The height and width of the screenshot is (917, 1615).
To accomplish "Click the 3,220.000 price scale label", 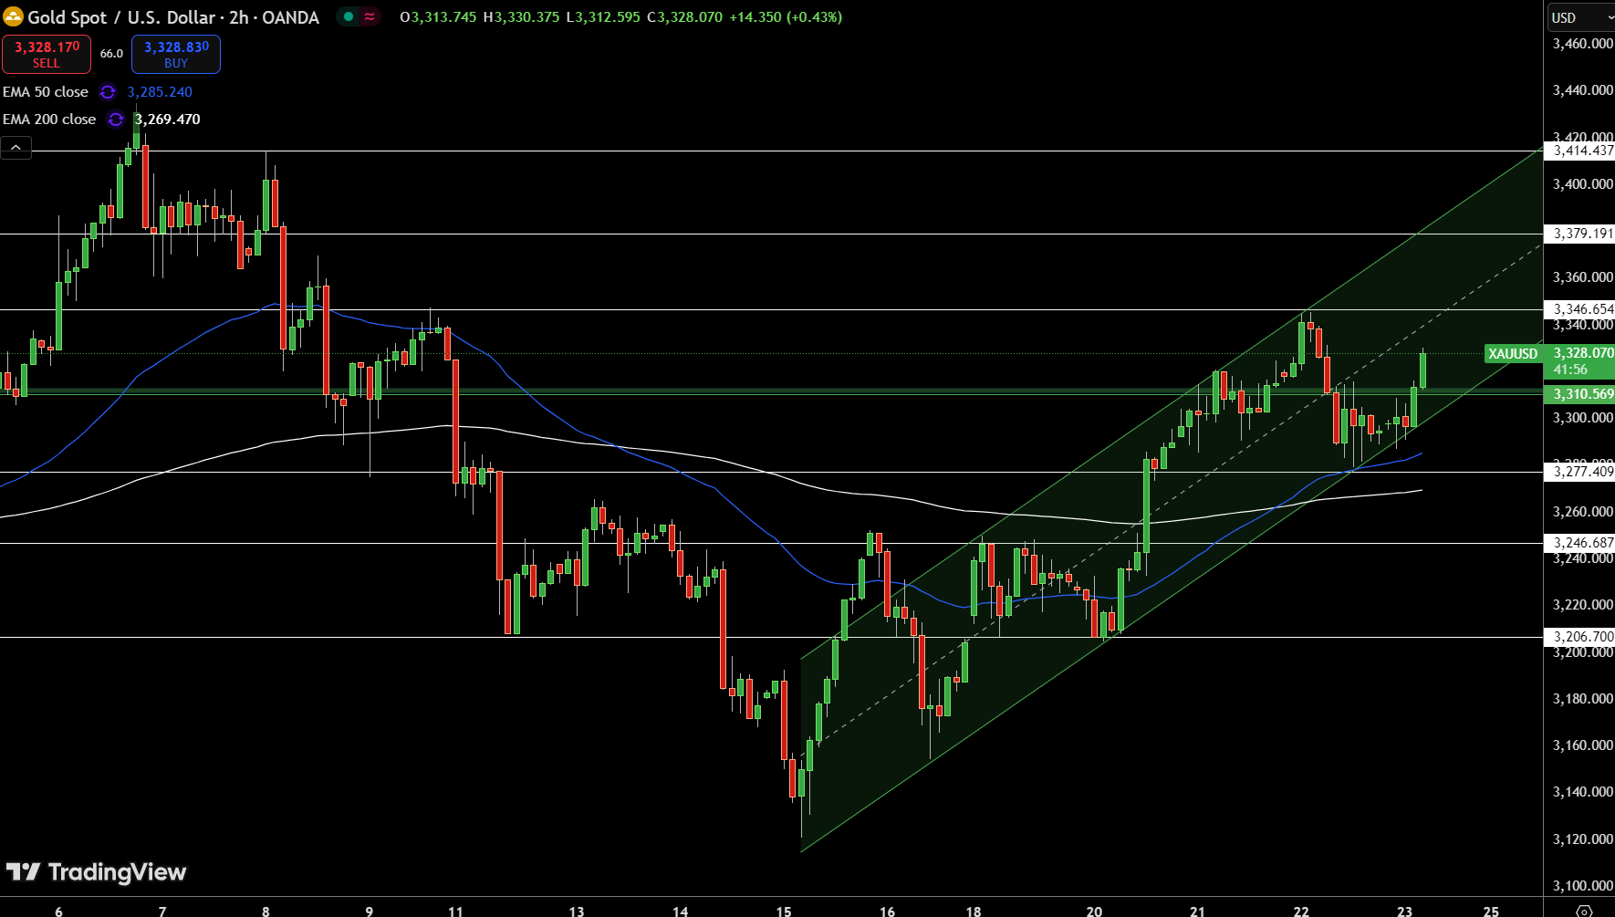I will click(1582, 605).
